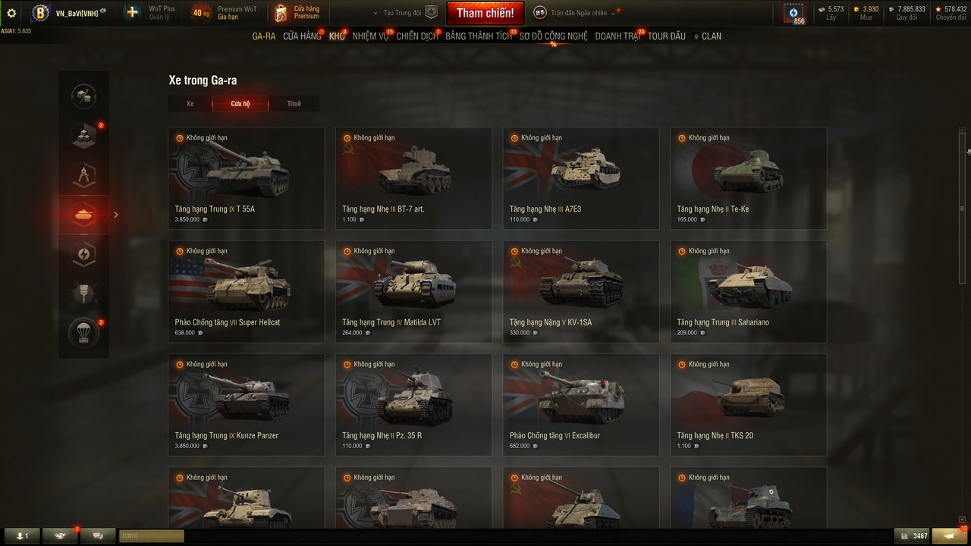
Task: Click the Tham chiến! battle button
Action: tap(485, 13)
